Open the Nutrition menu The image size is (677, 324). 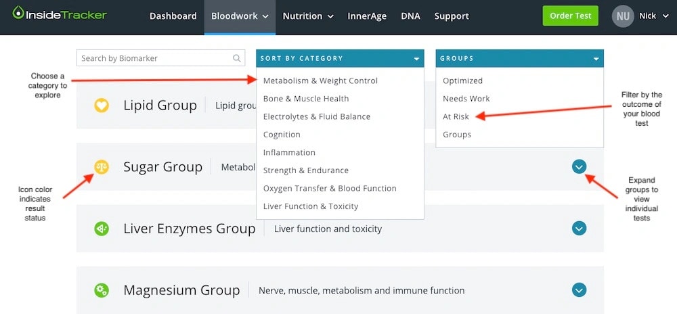[x=308, y=16]
